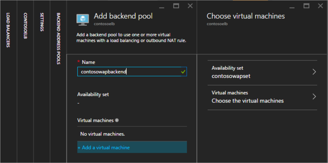Open Choose the virtual machines selector
328x163 pixels.
(x=262, y=97)
